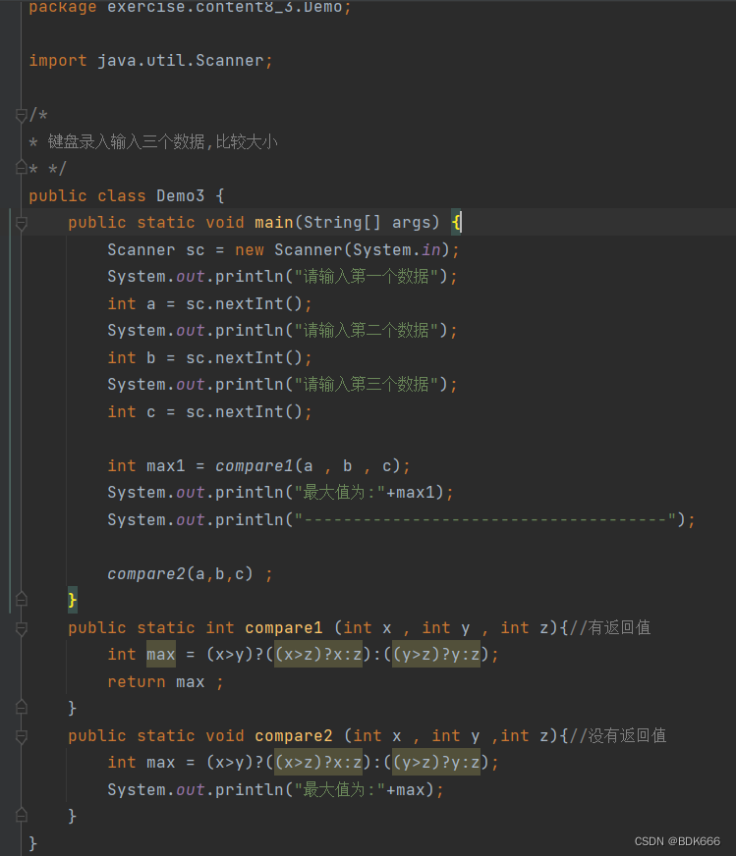Click the class name "Demo3"
This screenshot has width=736, height=856.
(x=180, y=195)
